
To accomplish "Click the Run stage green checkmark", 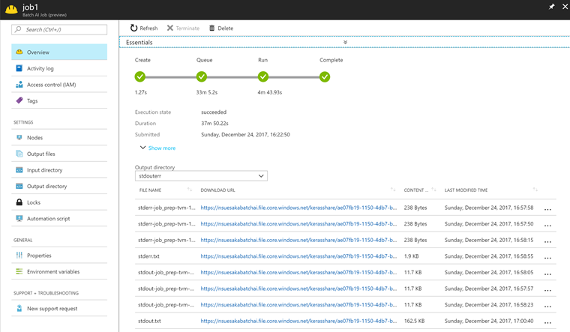I will pyautogui.click(x=263, y=76).
